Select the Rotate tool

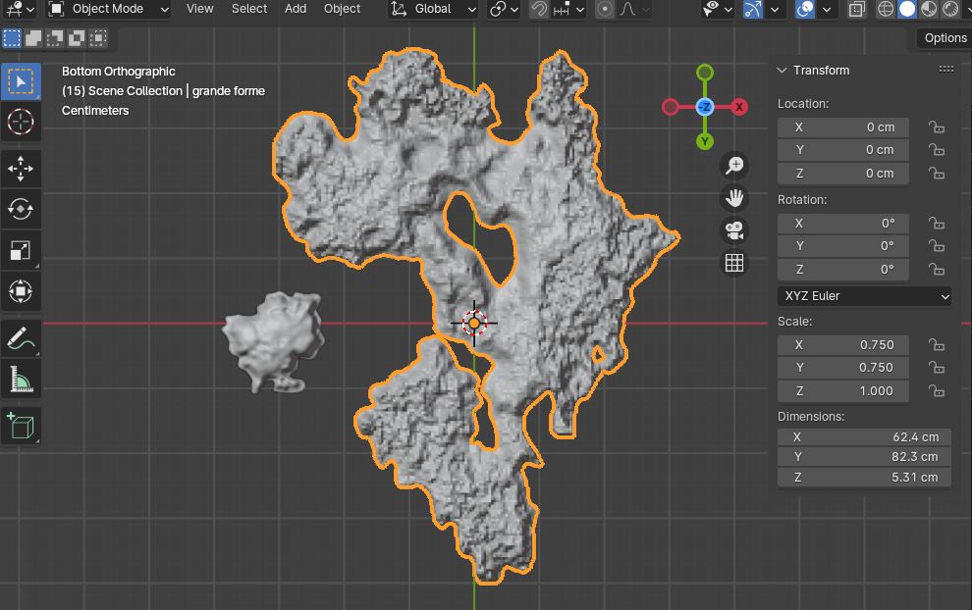point(21,209)
